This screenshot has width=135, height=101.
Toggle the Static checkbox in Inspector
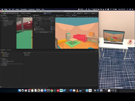tap(50, 17)
